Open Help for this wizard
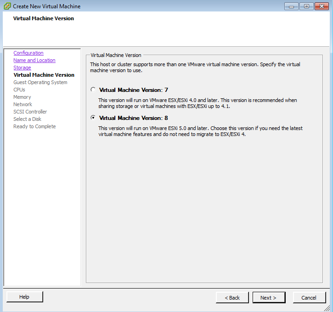Viewport: 333px width, 312px height. pyautogui.click(x=25, y=297)
